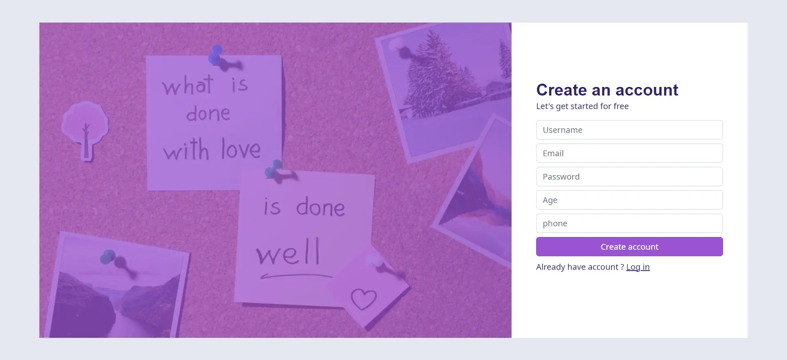Viewport: 787px width, 360px height.
Task: Click the heart drawing on small note
Action: [x=364, y=299]
